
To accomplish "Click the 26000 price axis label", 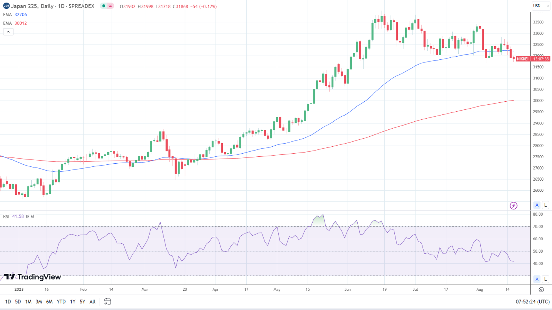I will pos(537,190).
